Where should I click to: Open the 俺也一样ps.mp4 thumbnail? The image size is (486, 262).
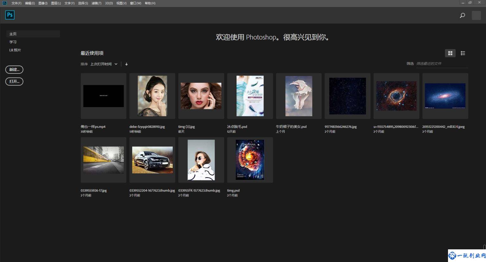coord(104,96)
